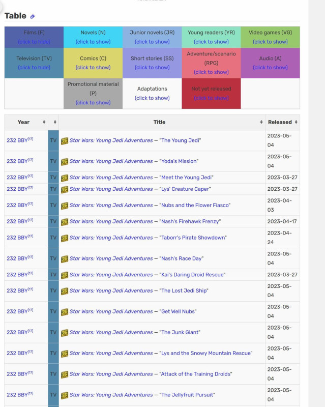Open reference [17] in "Yoda's Mission" row

[31, 160]
